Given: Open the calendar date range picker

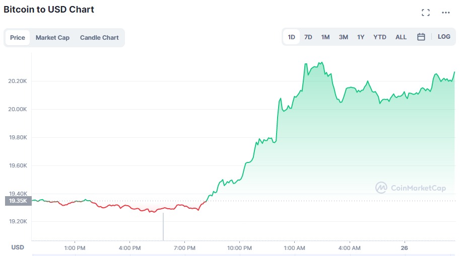Looking at the screenshot, I should [x=421, y=37].
